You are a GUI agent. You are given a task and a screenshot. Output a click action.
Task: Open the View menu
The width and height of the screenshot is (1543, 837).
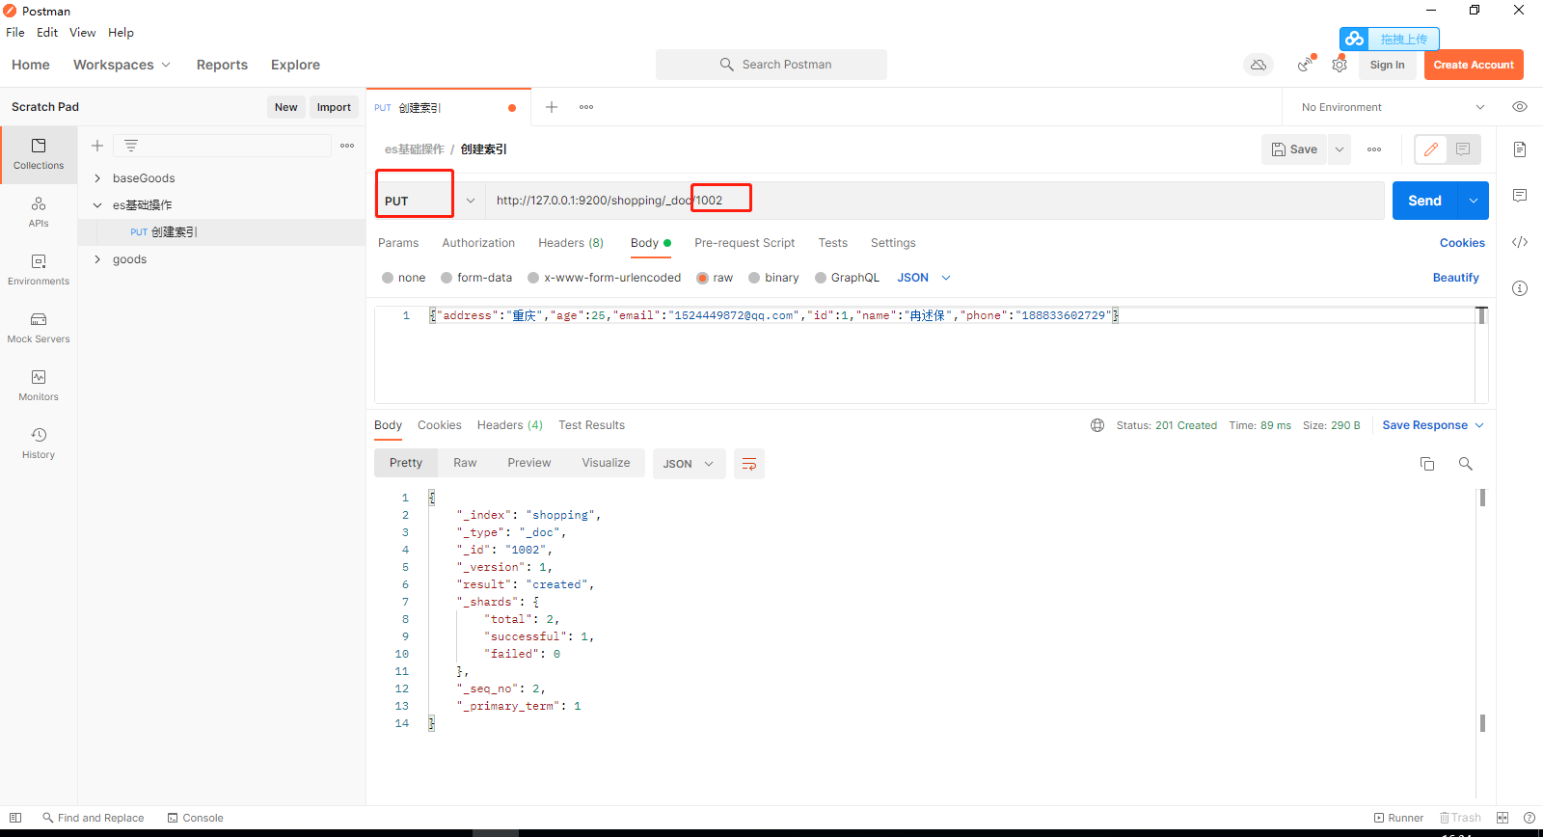click(82, 32)
